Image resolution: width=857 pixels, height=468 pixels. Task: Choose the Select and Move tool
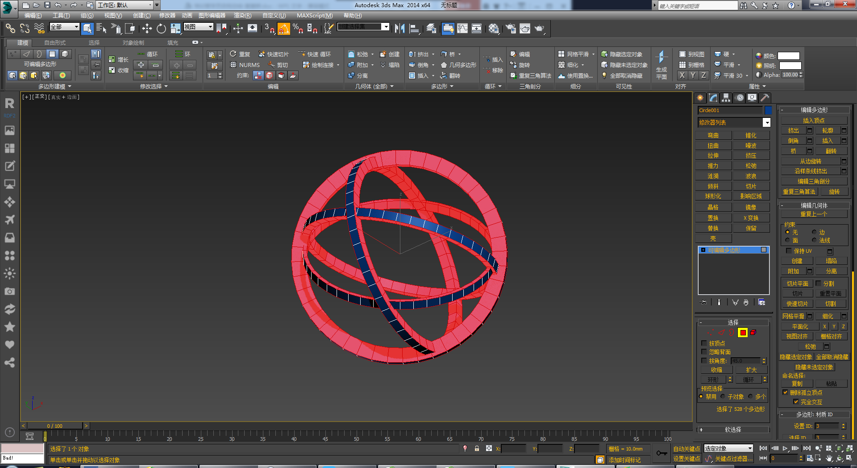pyautogui.click(x=147, y=29)
